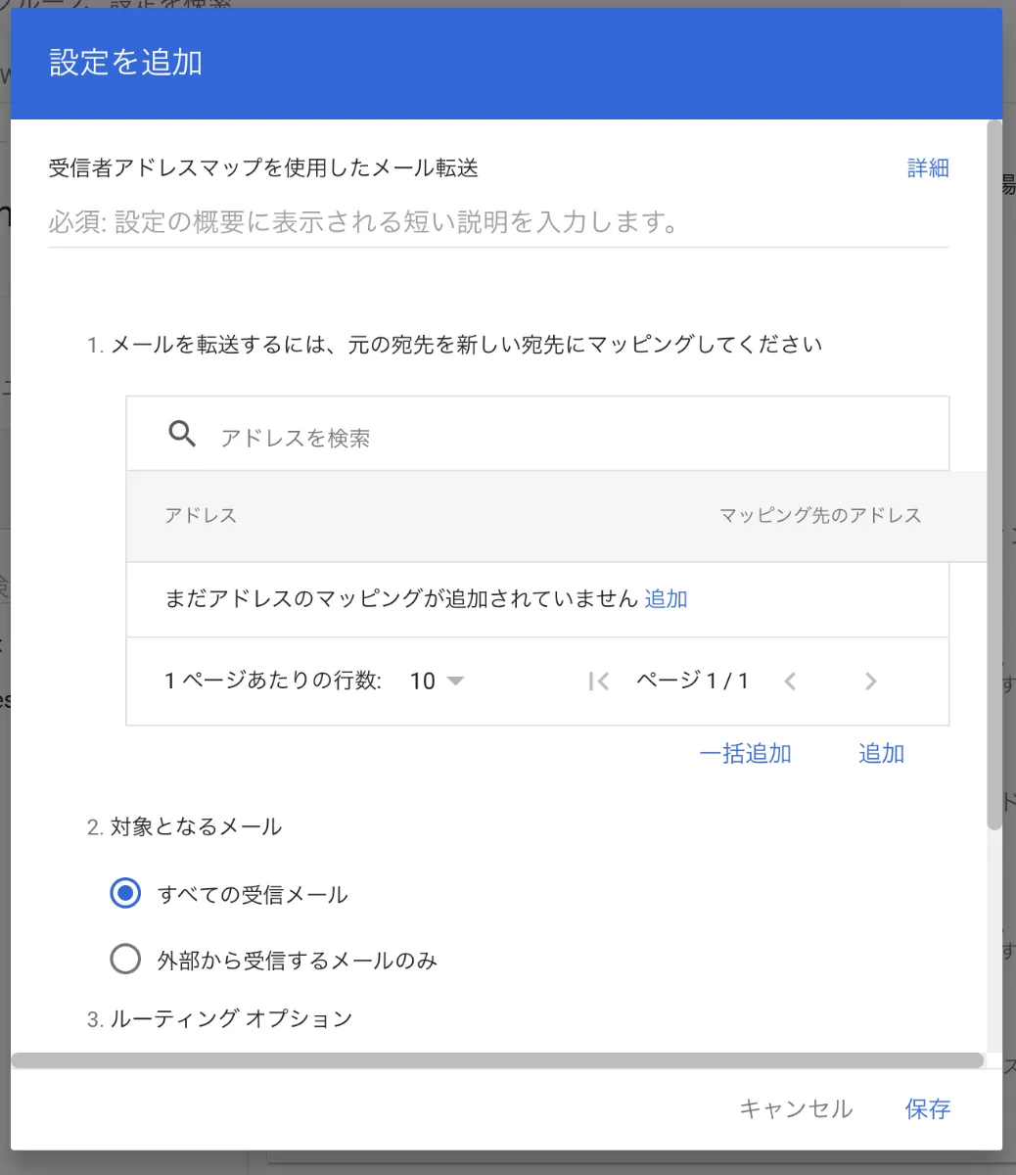Click the previous page chevron icon
The image size is (1016, 1175).
(790, 681)
